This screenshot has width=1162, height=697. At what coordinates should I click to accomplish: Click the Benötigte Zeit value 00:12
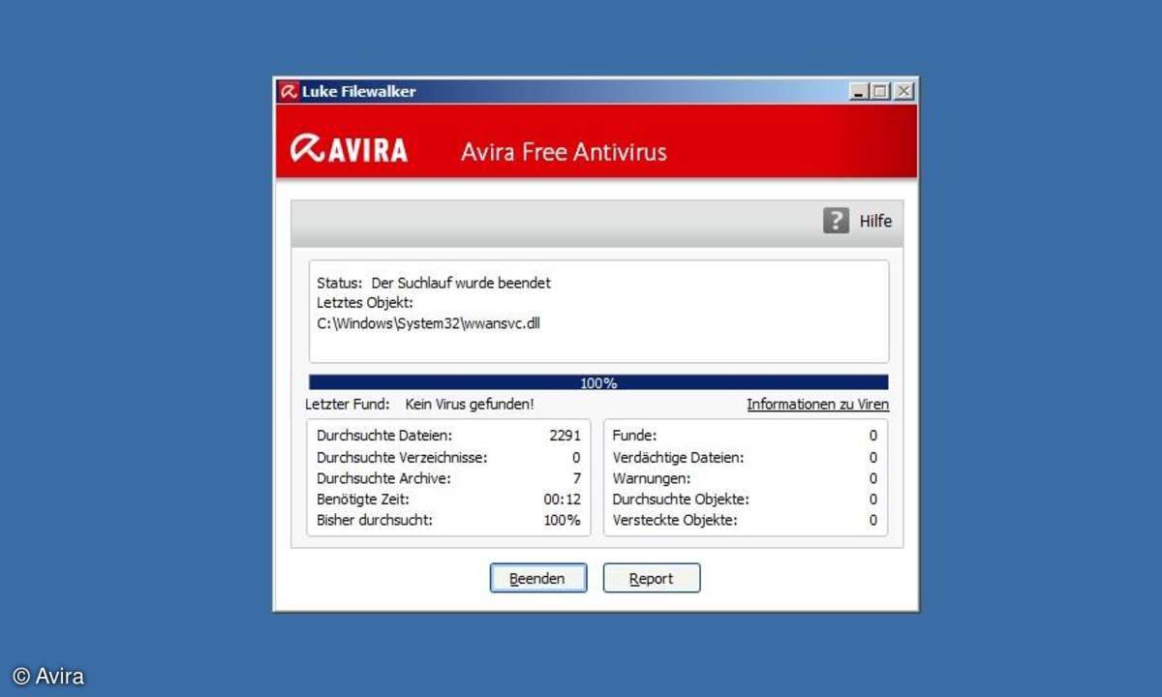pos(562,500)
